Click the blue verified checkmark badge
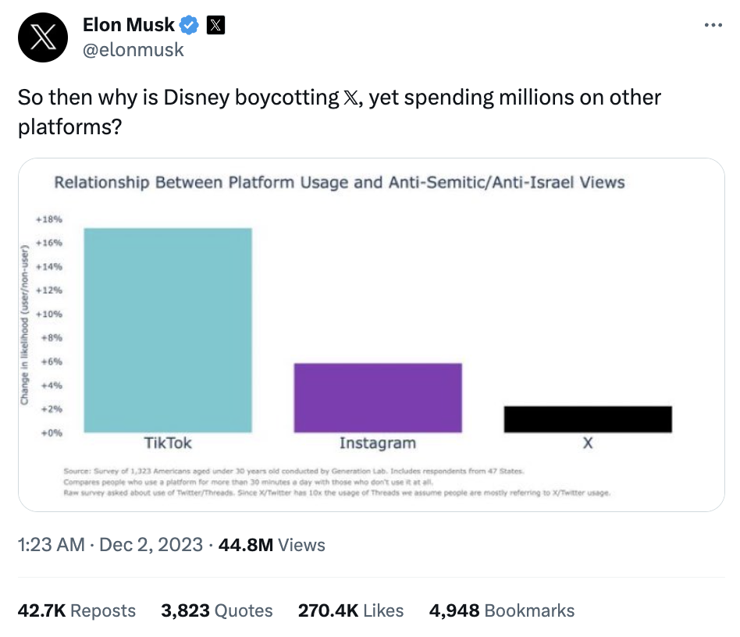Screen dimensions: 740x637 tap(189, 25)
